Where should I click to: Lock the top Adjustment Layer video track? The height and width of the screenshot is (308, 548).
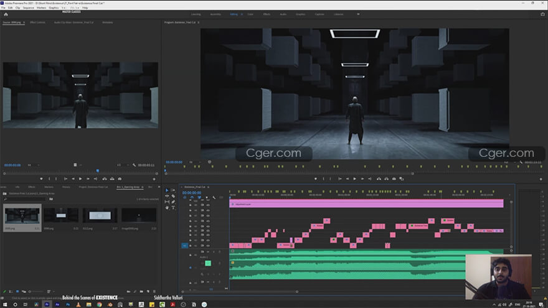(x=191, y=205)
